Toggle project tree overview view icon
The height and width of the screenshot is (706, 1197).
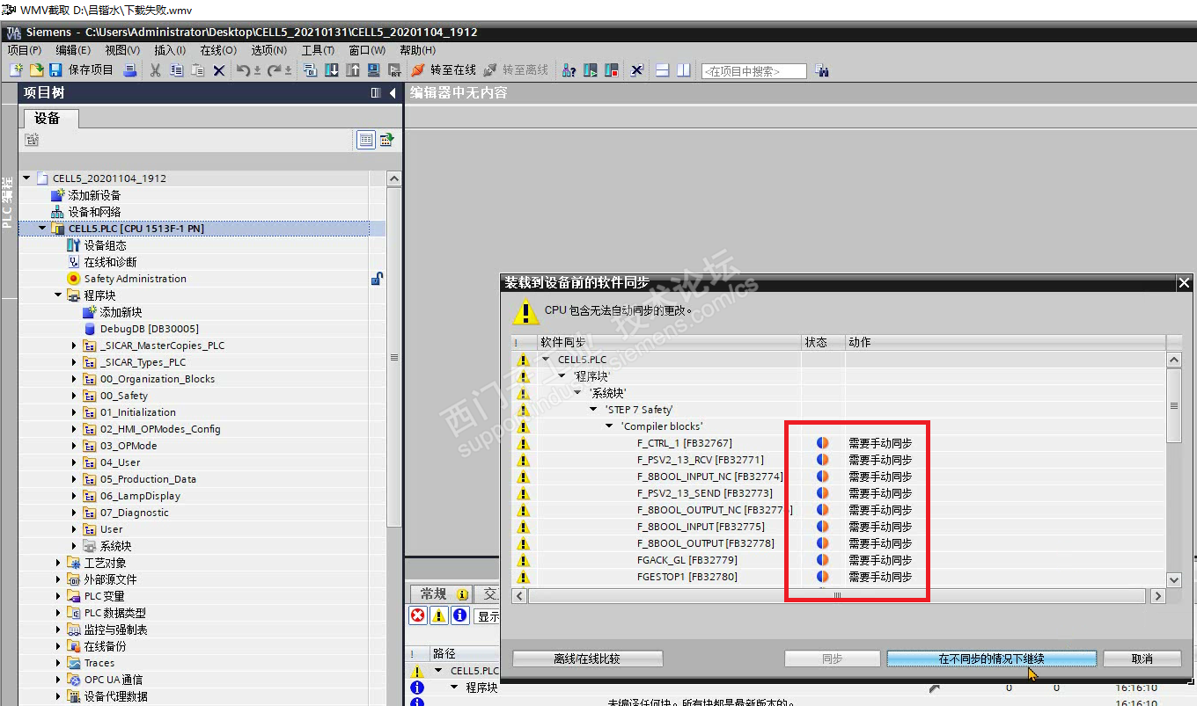point(366,139)
